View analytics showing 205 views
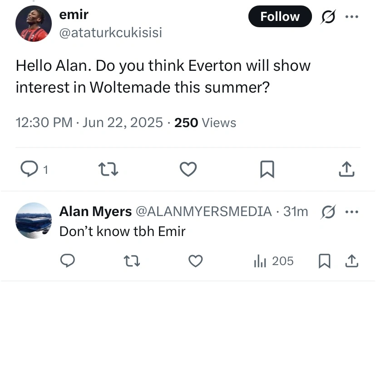Viewport: 376px width, 389px height. coord(273,261)
